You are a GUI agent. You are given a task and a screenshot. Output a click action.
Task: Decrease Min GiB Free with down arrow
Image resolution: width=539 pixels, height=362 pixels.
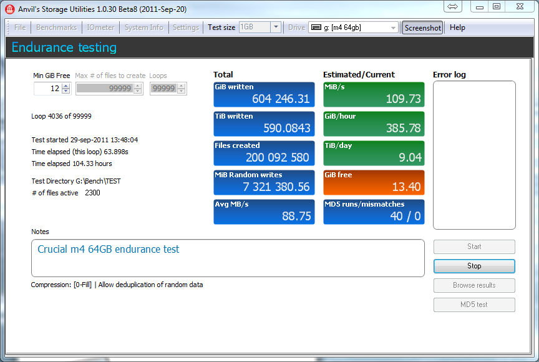pyautogui.click(x=66, y=91)
